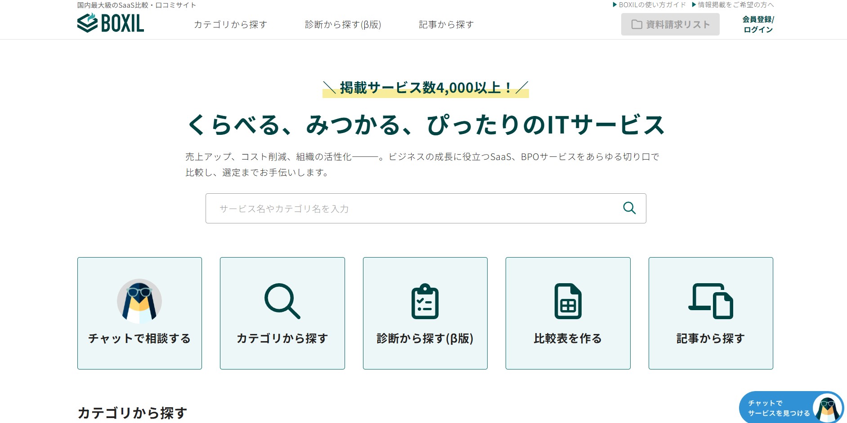Select the チャットで相談する card
Screen dimensions: 847x423
(139, 313)
